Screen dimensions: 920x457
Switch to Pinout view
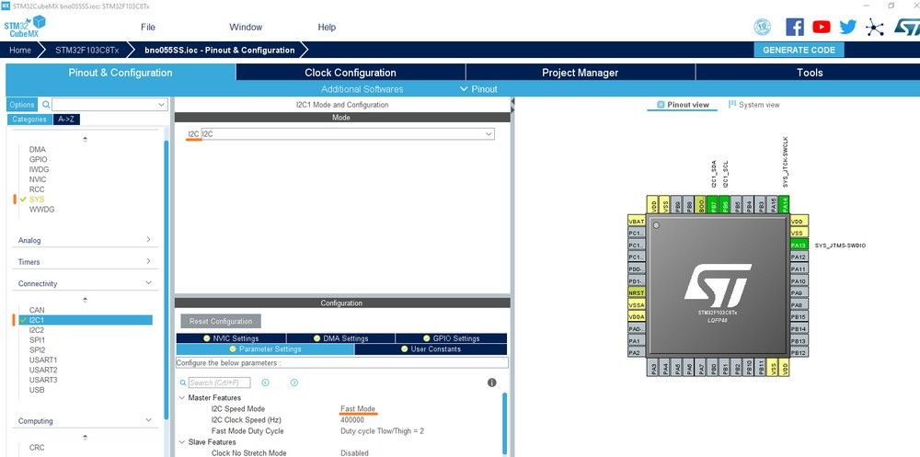(x=683, y=105)
